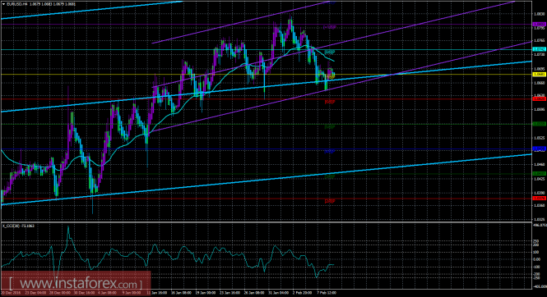Select the green pivot label under the red line
The image size is (547, 297).
tap(330, 126)
